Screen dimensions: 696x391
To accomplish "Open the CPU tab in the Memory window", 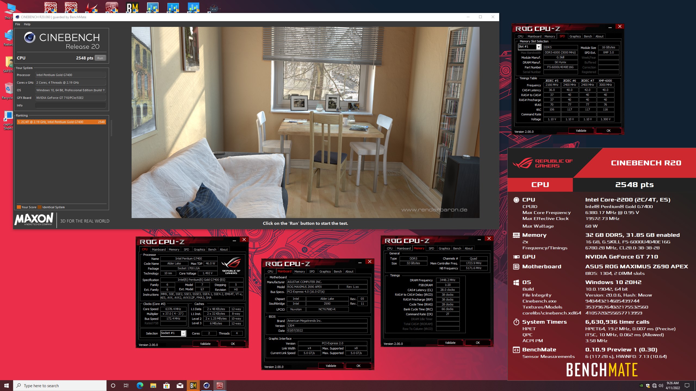I will click(x=390, y=248).
